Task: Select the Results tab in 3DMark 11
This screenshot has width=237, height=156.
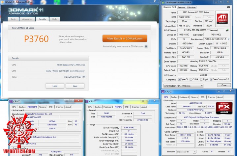Action: tap(42, 19)
